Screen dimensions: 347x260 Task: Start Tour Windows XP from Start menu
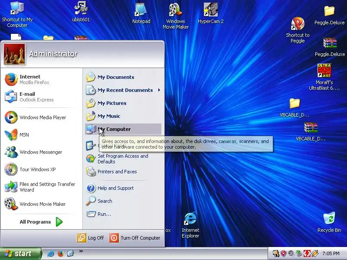pyautogui.click(x=41, y=169)
